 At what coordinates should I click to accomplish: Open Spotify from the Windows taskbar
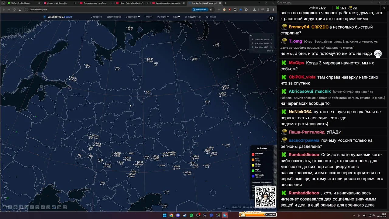pos(191,215)
